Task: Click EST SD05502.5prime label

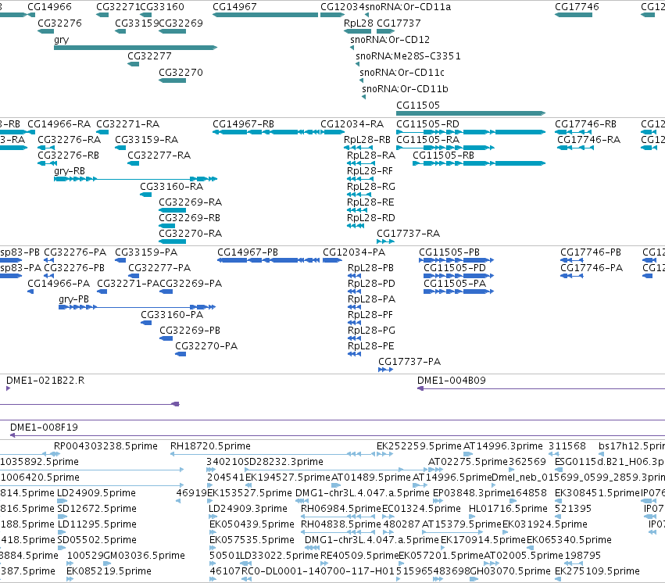Action: [x=97, y=540]
